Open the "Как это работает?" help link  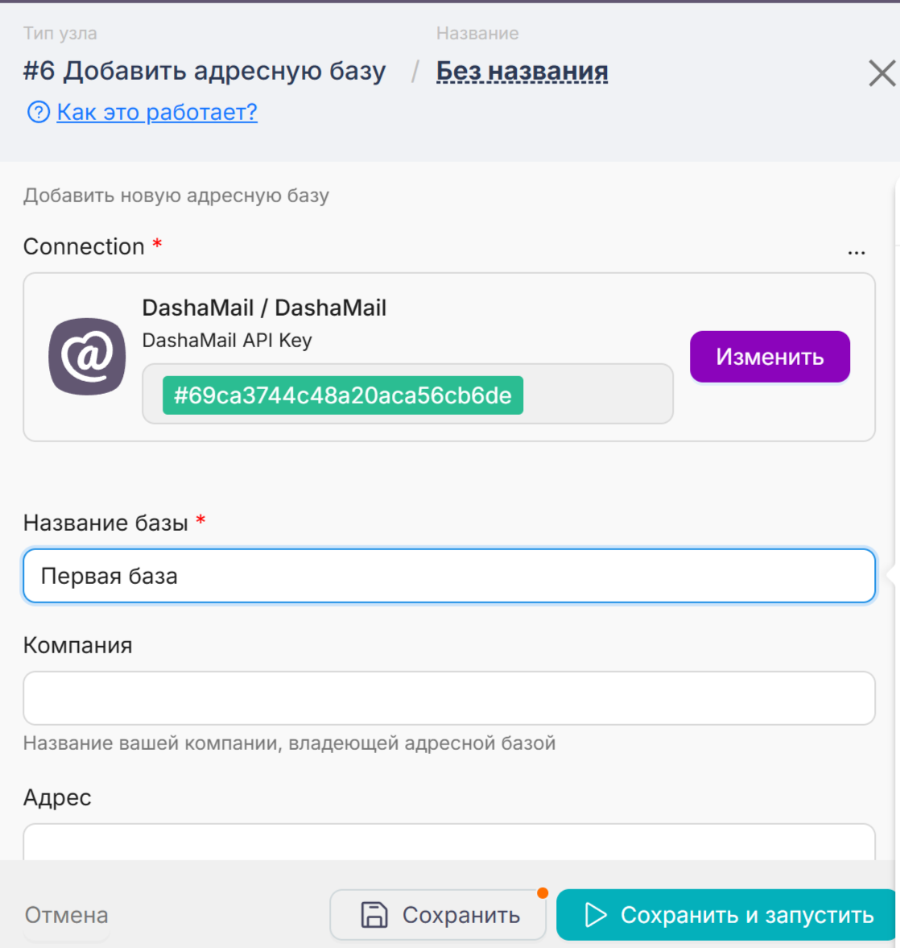157,112
